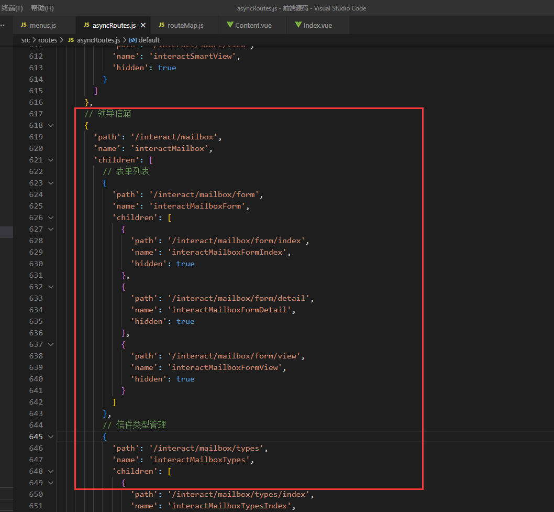Screen dimensions: 554x512
Task: Click the JS file icon on menus.js tab
Action: pyautogui.click(x=24, y=25)
